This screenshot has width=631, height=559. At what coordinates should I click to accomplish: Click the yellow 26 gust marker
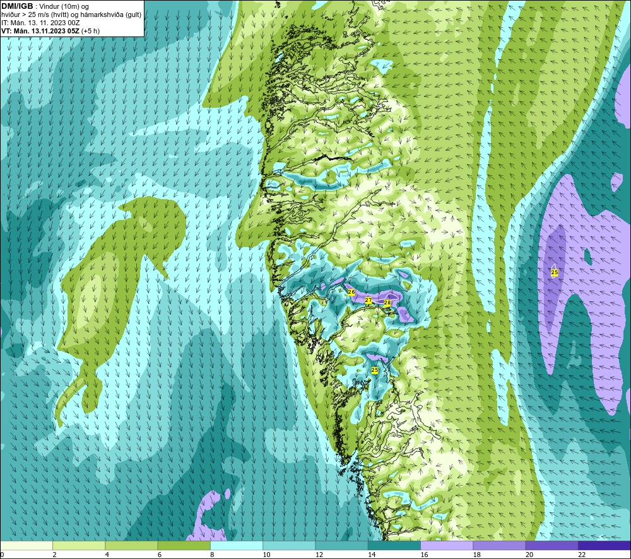pyautogui.click(x=351, y=292)
